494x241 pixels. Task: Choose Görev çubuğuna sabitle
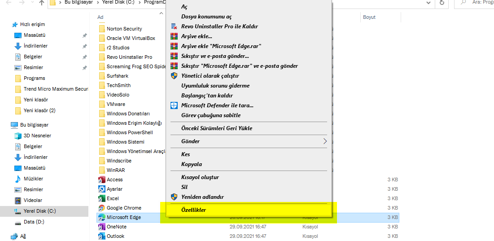(x=211, y=115)
